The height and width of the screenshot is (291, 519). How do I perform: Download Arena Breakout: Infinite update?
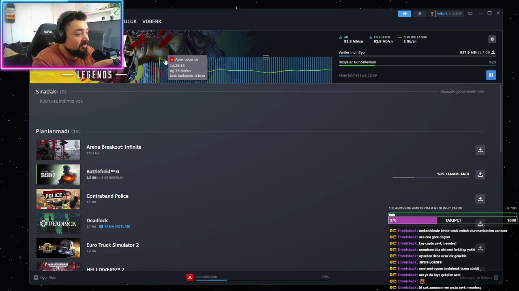click(480, 150)
